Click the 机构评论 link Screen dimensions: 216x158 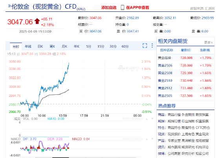(202, 147)
